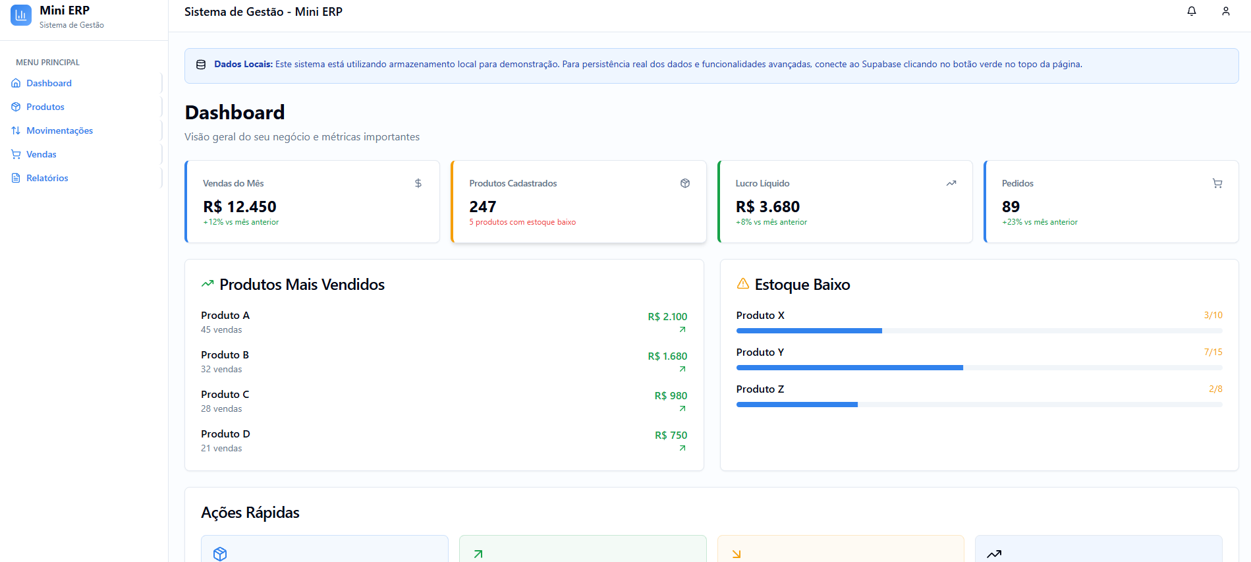The image size is (1251, 562).
Task: Select Produto D in best sellers
Action: click(x=225, y=434)
